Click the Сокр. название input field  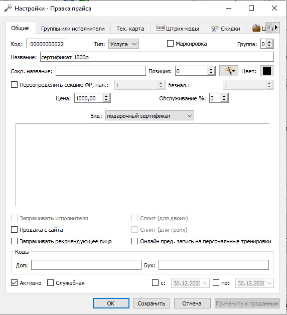[101, 71]
